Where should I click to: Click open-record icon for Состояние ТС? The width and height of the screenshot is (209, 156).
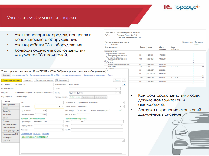click(123, 102)
